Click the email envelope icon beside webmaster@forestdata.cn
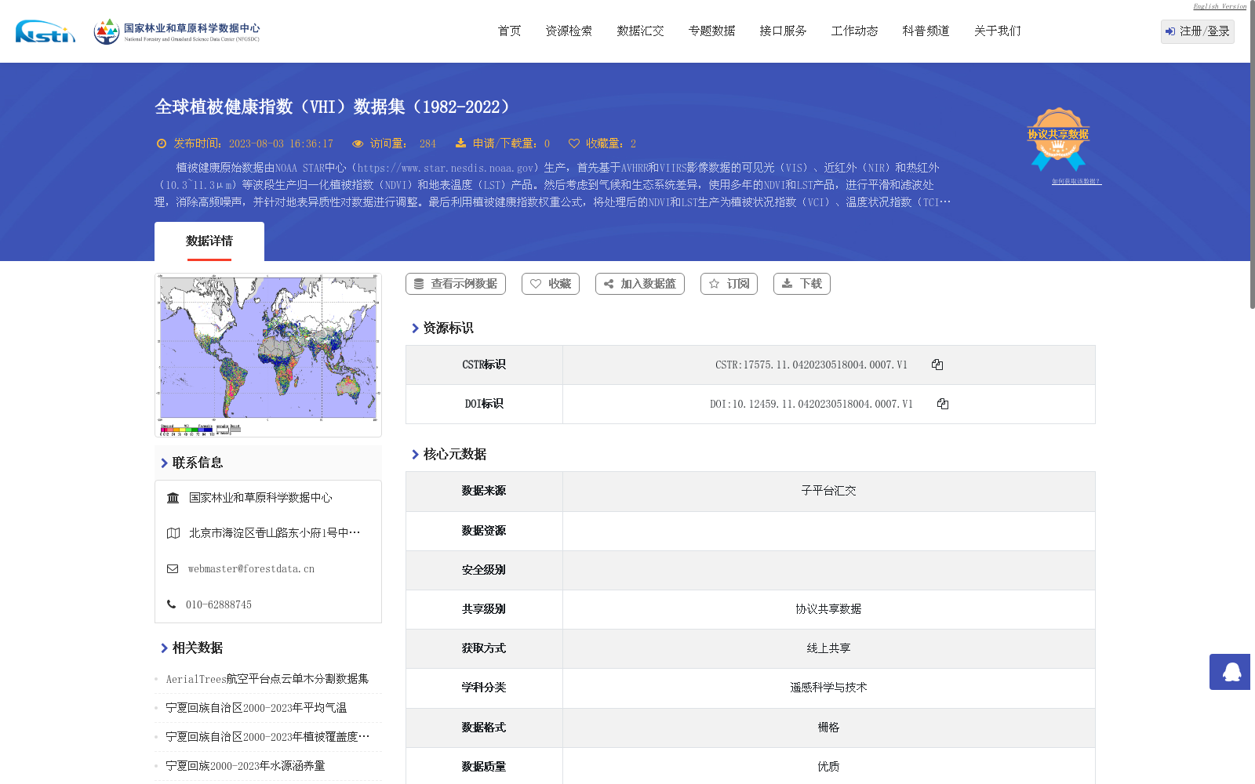1255x784 pixels. pyautogui.click(x=172, y=568)
